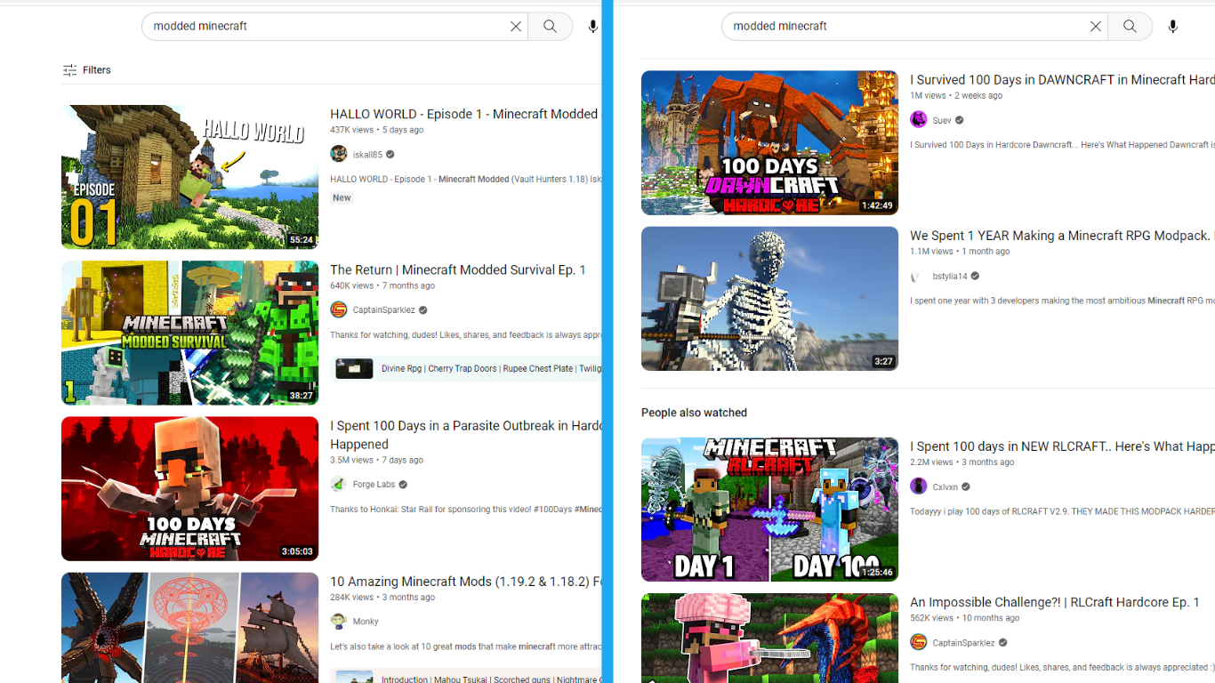1215x683 pixels.
Task: Open the HALLO WORLD Episode 1 thumbnail
Action: [189, 177]
